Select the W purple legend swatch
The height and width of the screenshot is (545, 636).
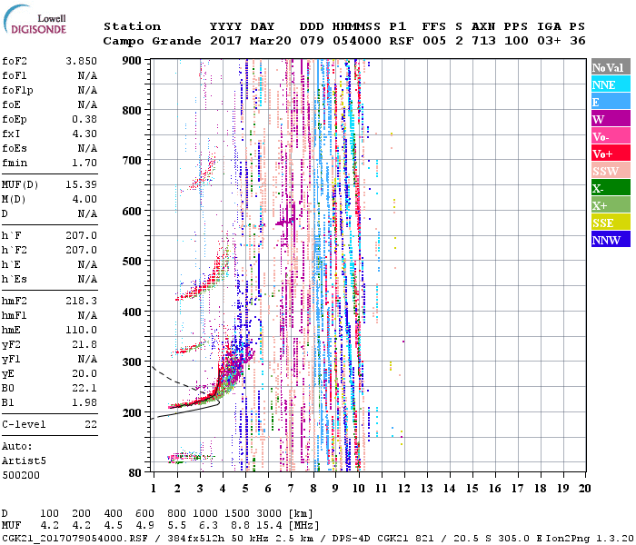pyautogui.click(x=611, y=119)
